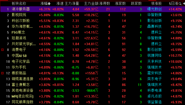The image size is (185, 105).
Task: Open leading stock 华智数媒 in 影视院线 row
Action: (x=154, y=15)
